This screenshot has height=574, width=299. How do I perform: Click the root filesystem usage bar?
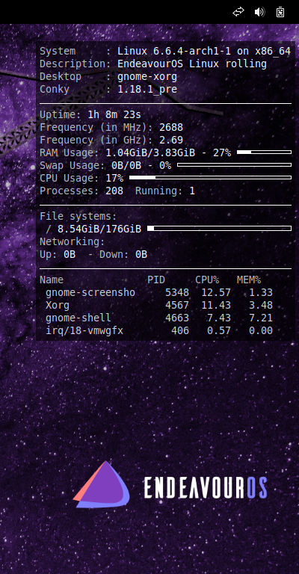tap(219, 229)
